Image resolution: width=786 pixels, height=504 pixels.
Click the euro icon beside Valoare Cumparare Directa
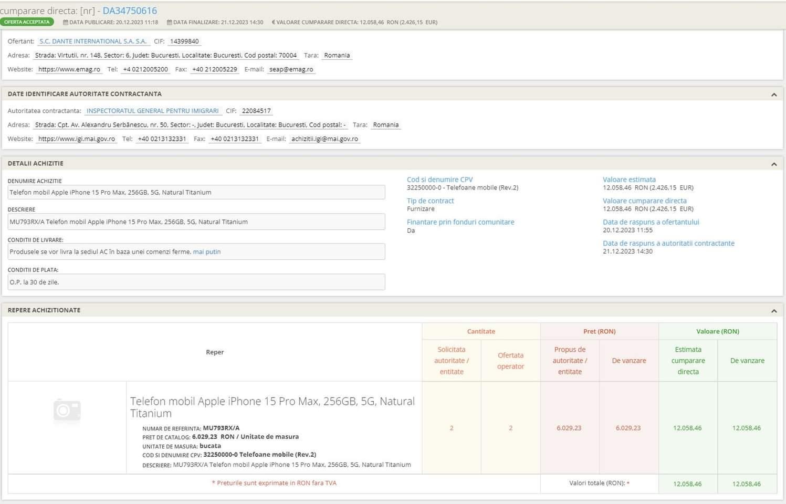click(273, 23)
